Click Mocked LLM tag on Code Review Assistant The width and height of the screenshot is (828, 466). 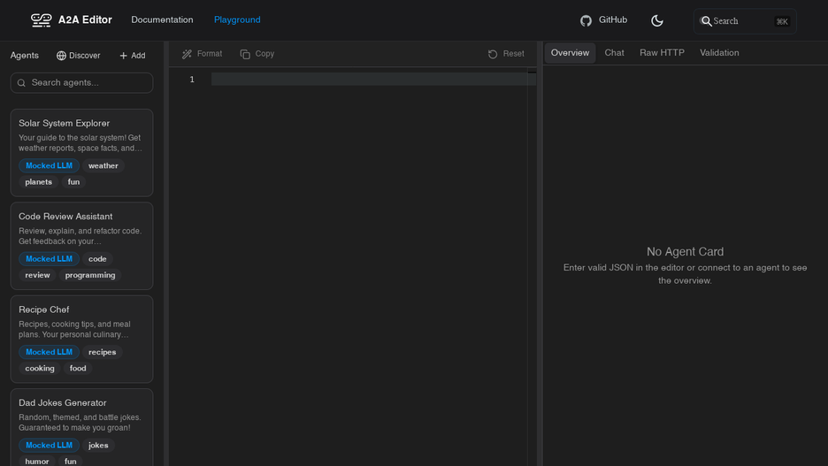tap(50, 259)
